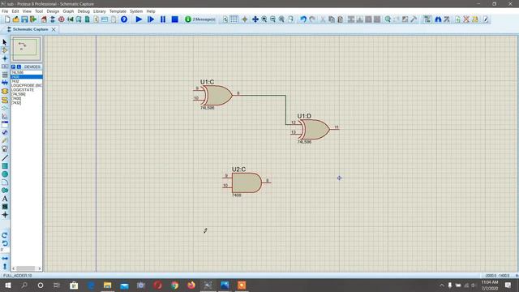Select the 2D Graphics Circle tool

pyautogui.click(x=5, y=174)
